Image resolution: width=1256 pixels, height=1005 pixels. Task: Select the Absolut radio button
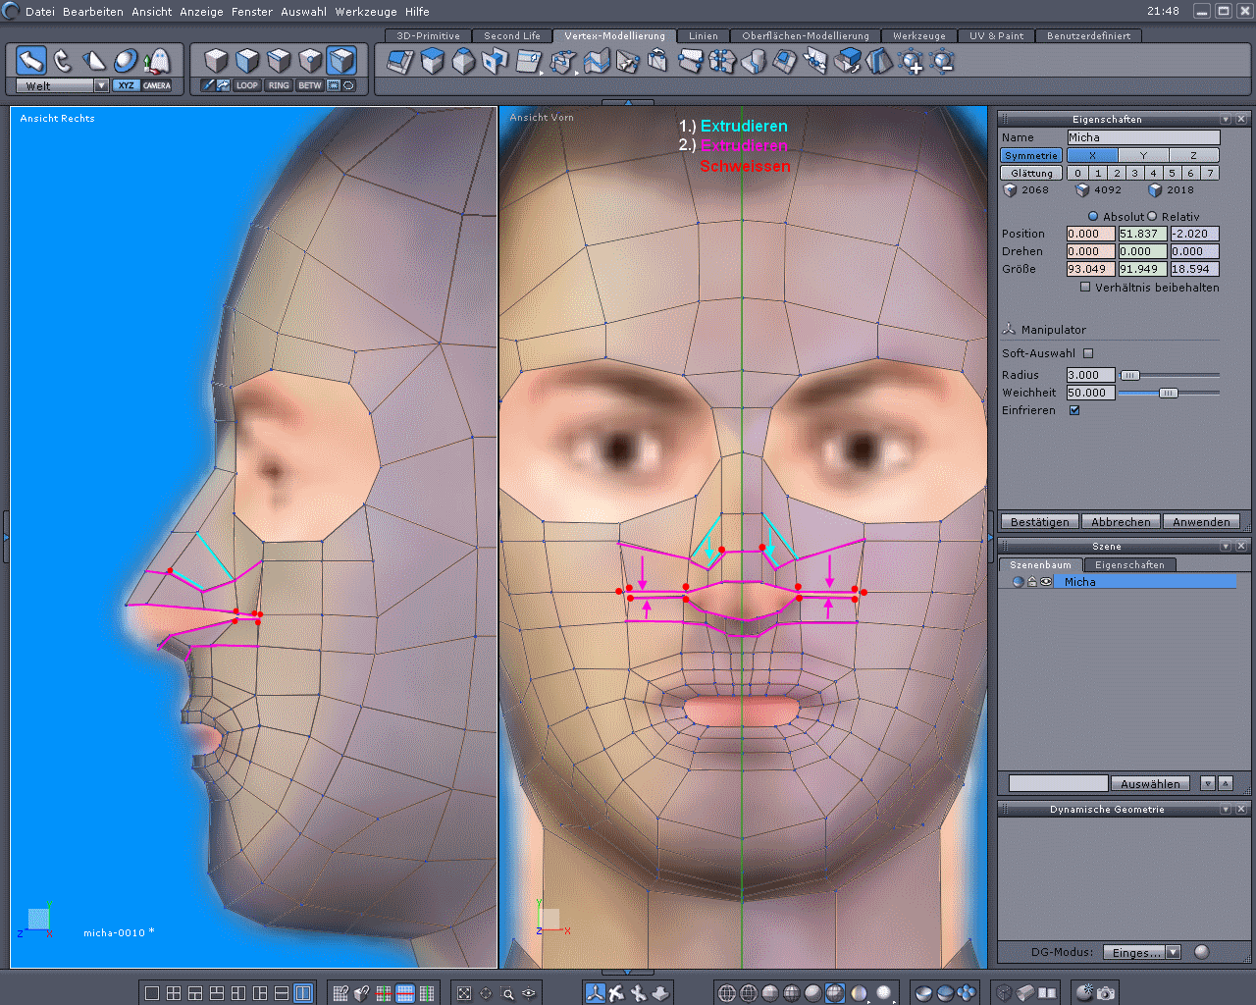pos(1093,216)
